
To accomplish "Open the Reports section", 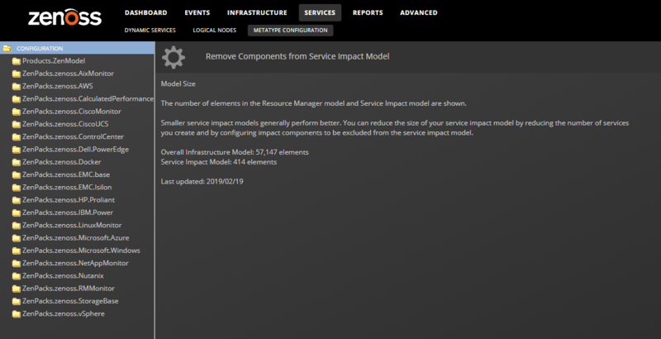I will (368, 12).
